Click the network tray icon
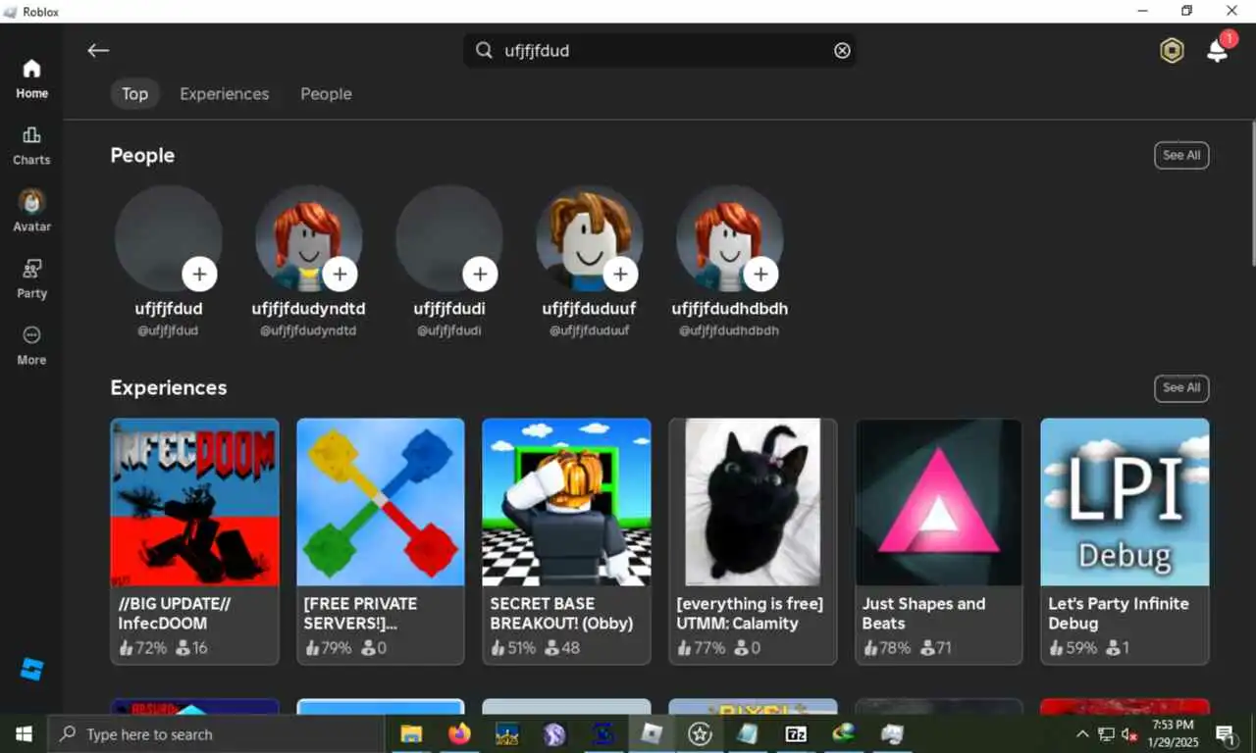 (x=1106, y=734)
